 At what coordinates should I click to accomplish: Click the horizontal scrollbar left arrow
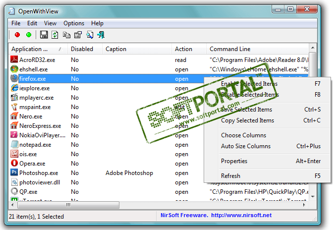pyautogui.click(x=12, y=205)
